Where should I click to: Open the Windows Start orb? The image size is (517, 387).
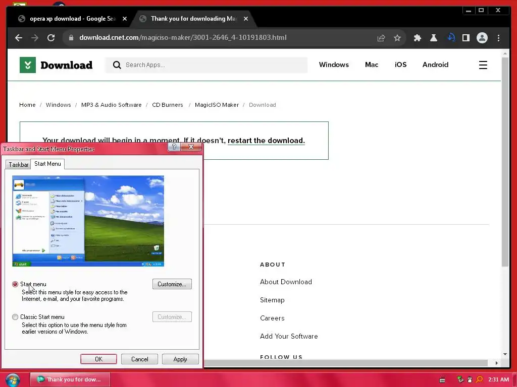(x=13, y=380)
